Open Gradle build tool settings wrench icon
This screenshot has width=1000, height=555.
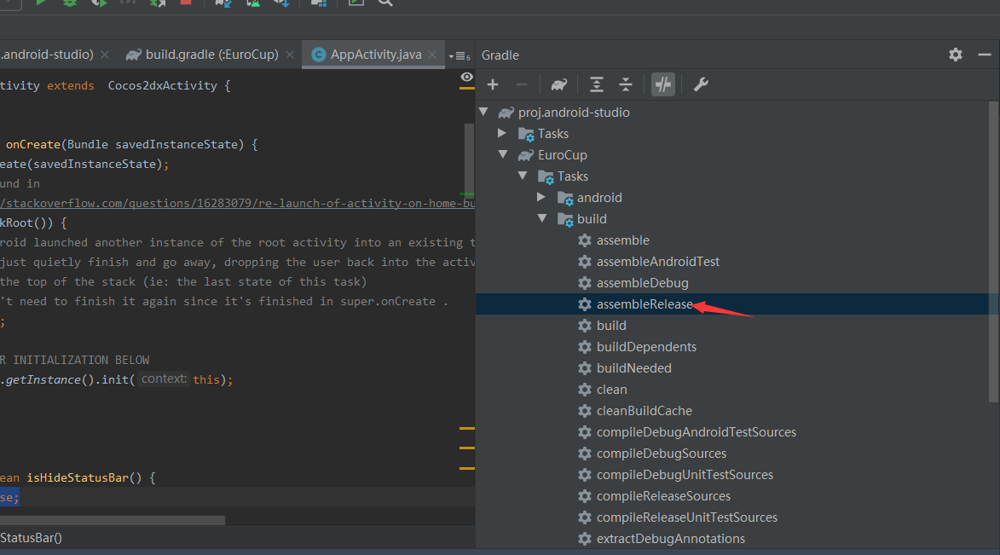tap(701, 84)
